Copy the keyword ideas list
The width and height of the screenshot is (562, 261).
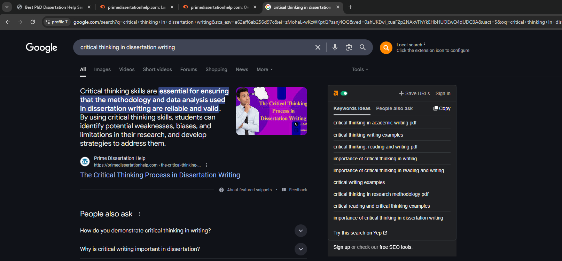click(x=442, y=108)
